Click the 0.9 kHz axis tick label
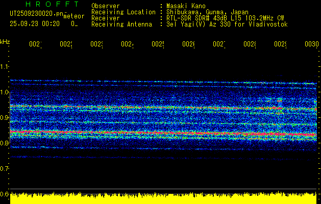Image resolution: width=321 pixels, height=204 pixels. (x=4, y=118)
